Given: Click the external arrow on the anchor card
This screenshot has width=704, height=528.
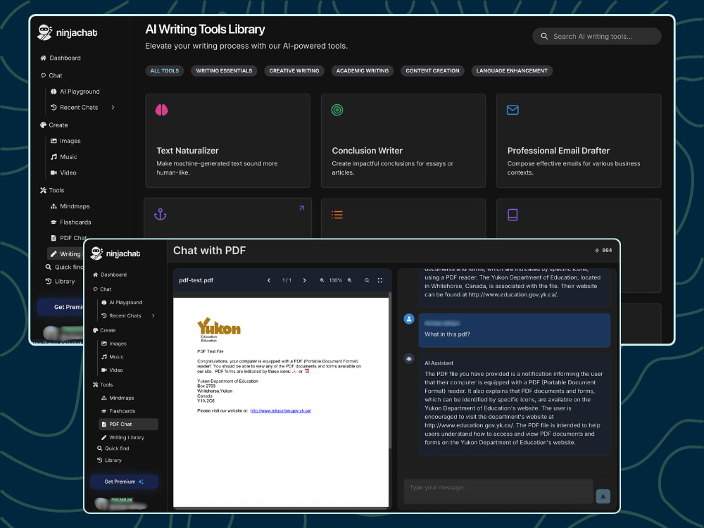Looking at the screenshot, I should (x=302, y=208).
